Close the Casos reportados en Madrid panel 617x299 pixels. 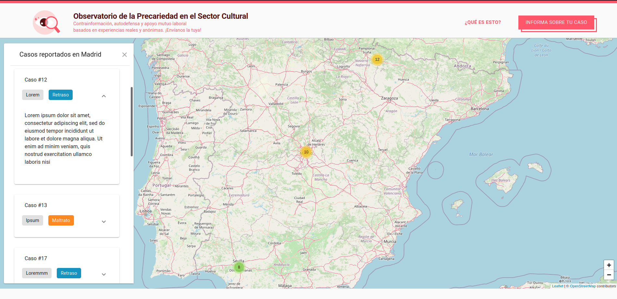125,55
